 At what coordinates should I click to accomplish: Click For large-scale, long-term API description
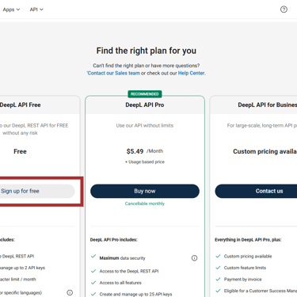tap(262, 125)
